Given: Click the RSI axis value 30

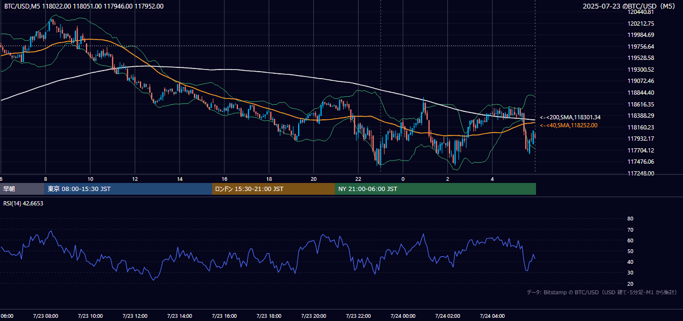Looking at the screenshot, I should tap(630, 273).
